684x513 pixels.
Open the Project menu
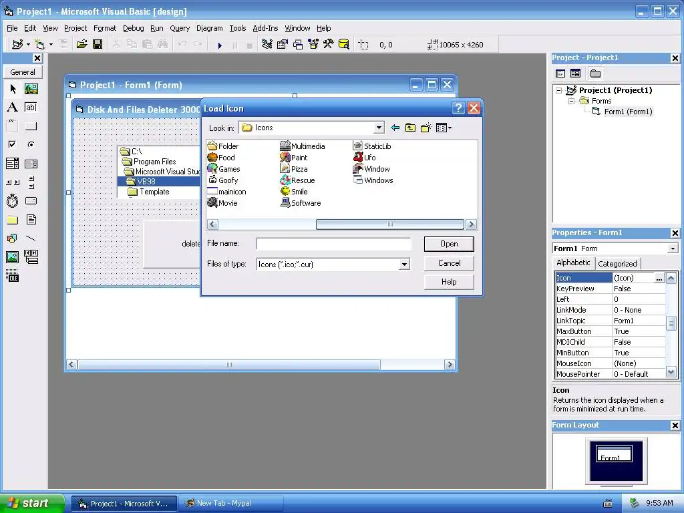coord(75,28)
